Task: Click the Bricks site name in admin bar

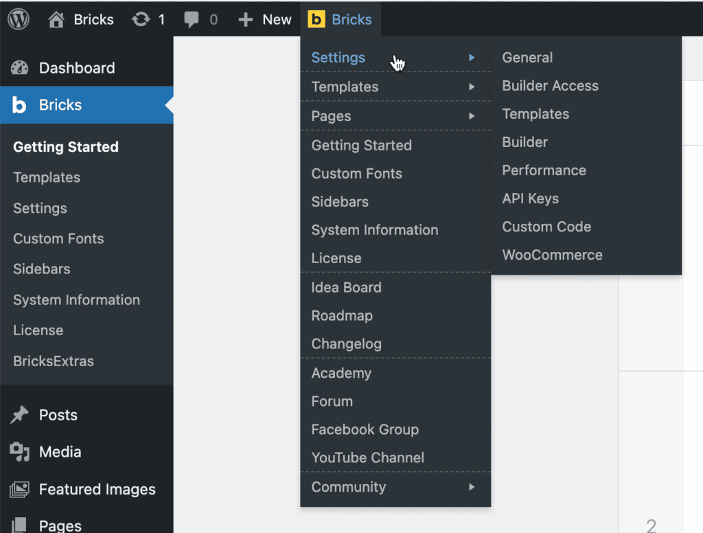Action: point(93,19)
